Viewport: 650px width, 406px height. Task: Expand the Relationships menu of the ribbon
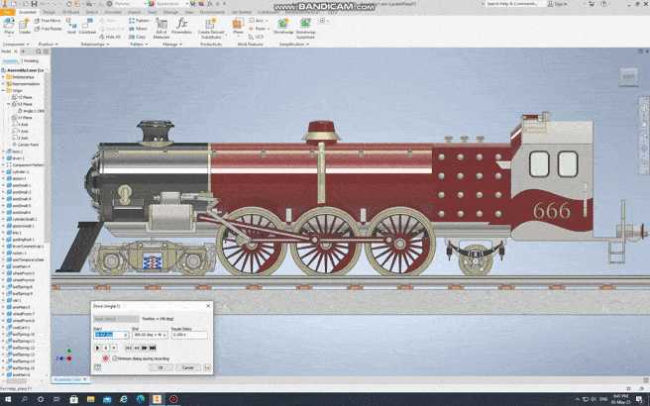point(94,44)
